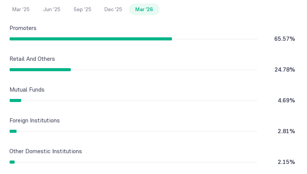This screenshot has width=307, height=174.
Task: Click the active Mar '26 tab
Action: (x=144, y=9)
